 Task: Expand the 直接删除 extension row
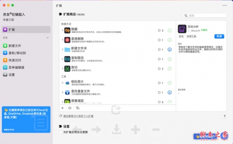pos(63,40)
